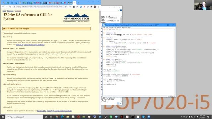This screenshot has height=119, width=212.
Task: Click the .edit_modified(arg=None) method heading
Action: click(12, 84)
